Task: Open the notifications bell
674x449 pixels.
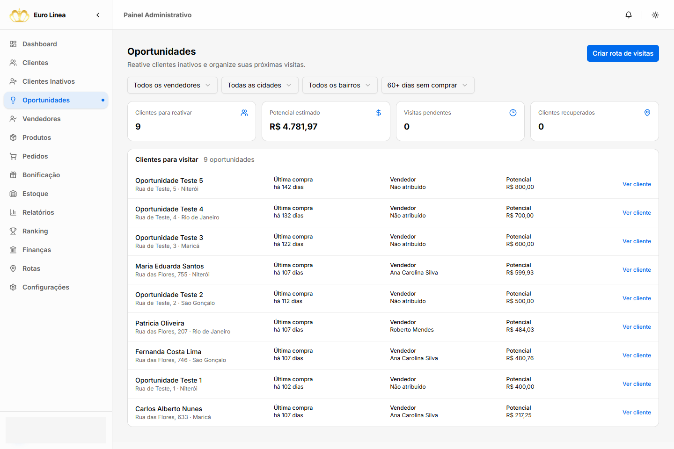Action: [629, 15]
